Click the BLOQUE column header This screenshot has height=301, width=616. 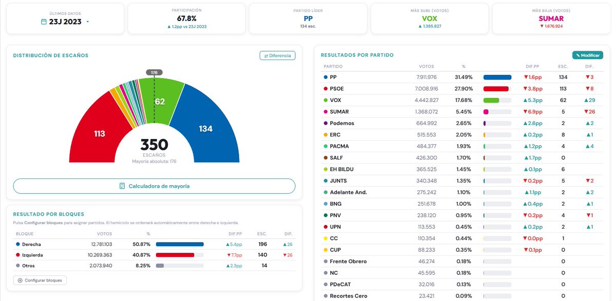tap(25, 234)
